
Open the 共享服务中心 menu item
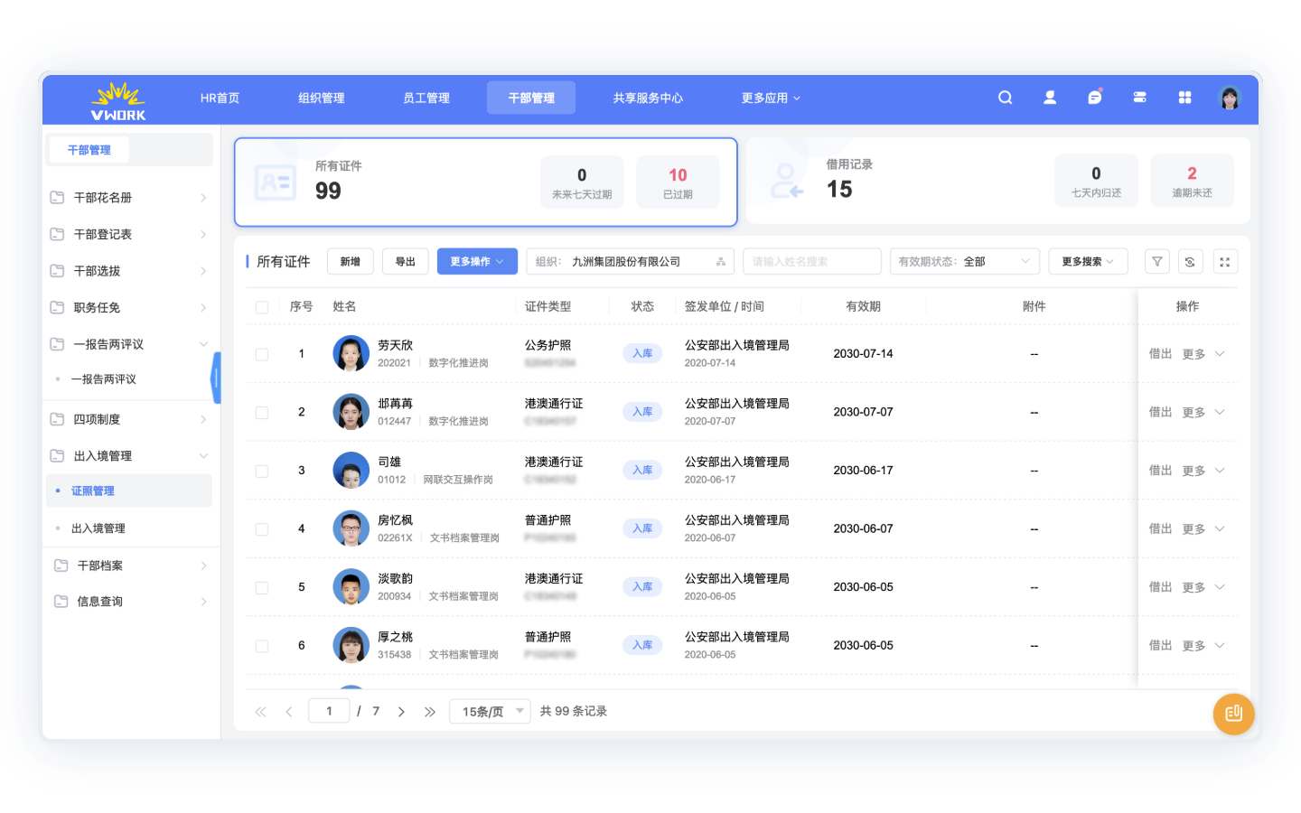coord(648,98)
